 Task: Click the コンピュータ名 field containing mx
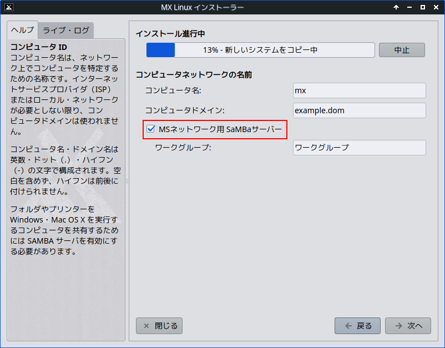[359, 90]
